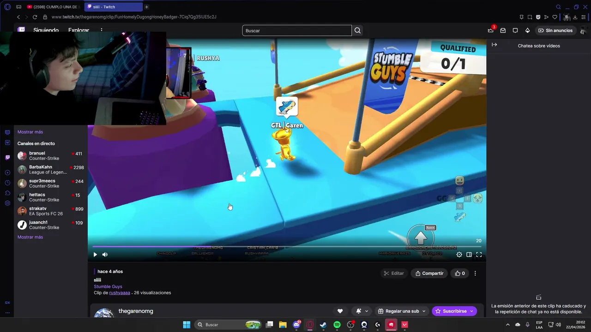Screen dimensions: 591x332
Task: Open rushyaaaa clipper profile link
Action: [x=120, y=293]
